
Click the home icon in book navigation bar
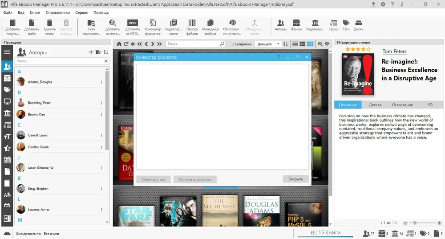point(119,44)
